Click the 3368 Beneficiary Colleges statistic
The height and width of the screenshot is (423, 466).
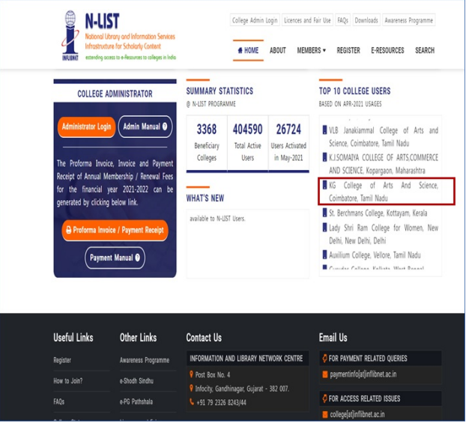coord(207,144)
